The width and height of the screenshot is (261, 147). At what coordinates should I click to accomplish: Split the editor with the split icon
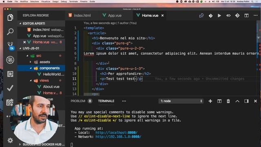click(x=246, y=16)
